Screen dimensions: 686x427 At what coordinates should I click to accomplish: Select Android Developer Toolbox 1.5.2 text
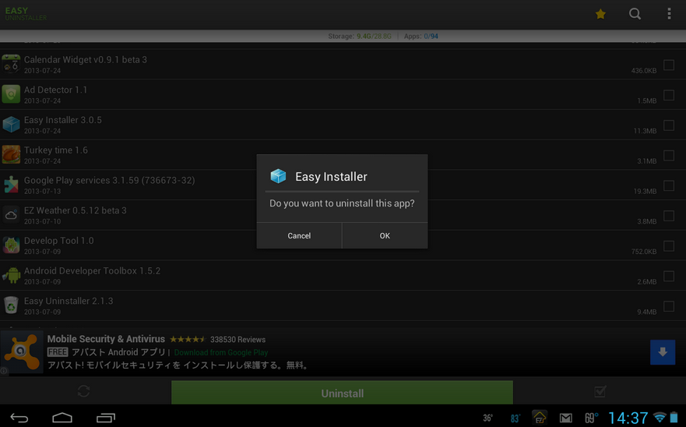tap(92, 271)
